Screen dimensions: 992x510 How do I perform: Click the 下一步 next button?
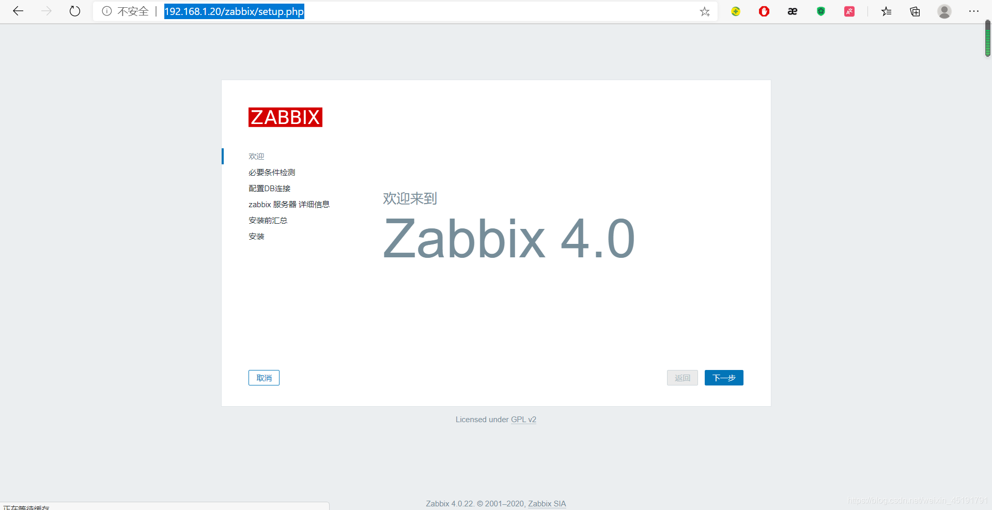724,378
